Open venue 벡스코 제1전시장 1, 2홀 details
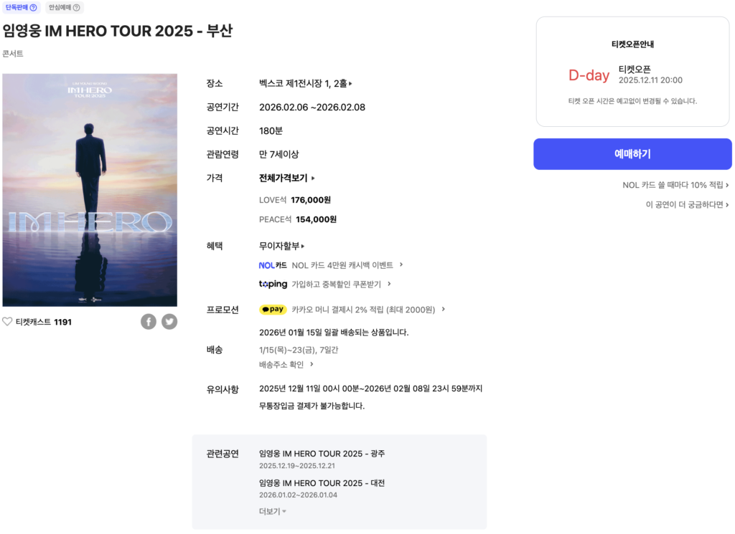Viewport: 735px width, 534px height. click(306, 83)
